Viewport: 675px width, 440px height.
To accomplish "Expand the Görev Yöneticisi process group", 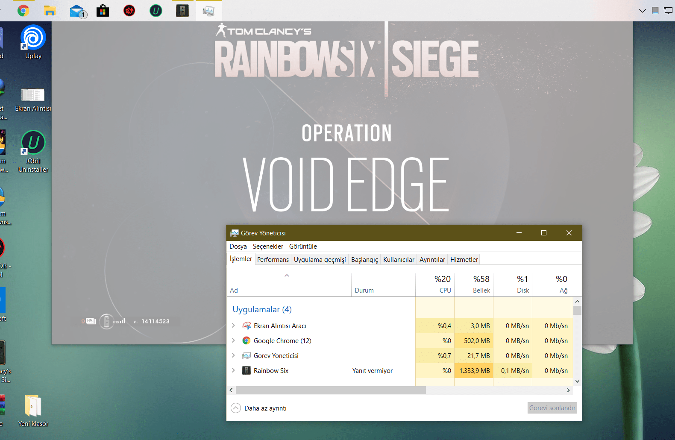I will [233, 355].
